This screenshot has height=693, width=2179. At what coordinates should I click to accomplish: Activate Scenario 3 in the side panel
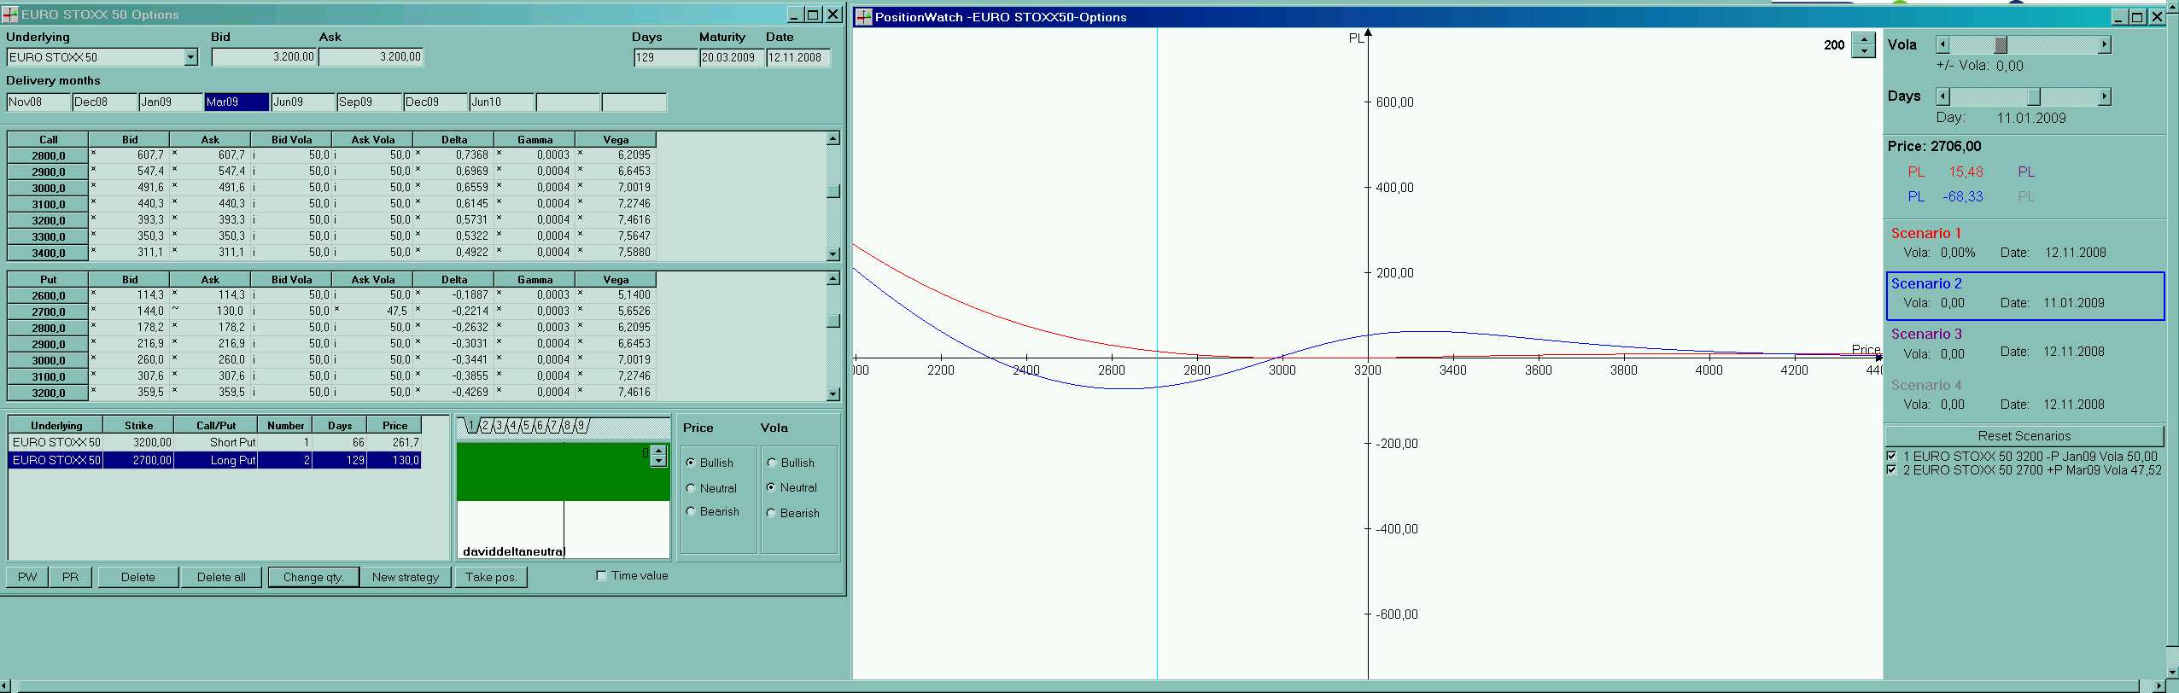pos(1926,335)
